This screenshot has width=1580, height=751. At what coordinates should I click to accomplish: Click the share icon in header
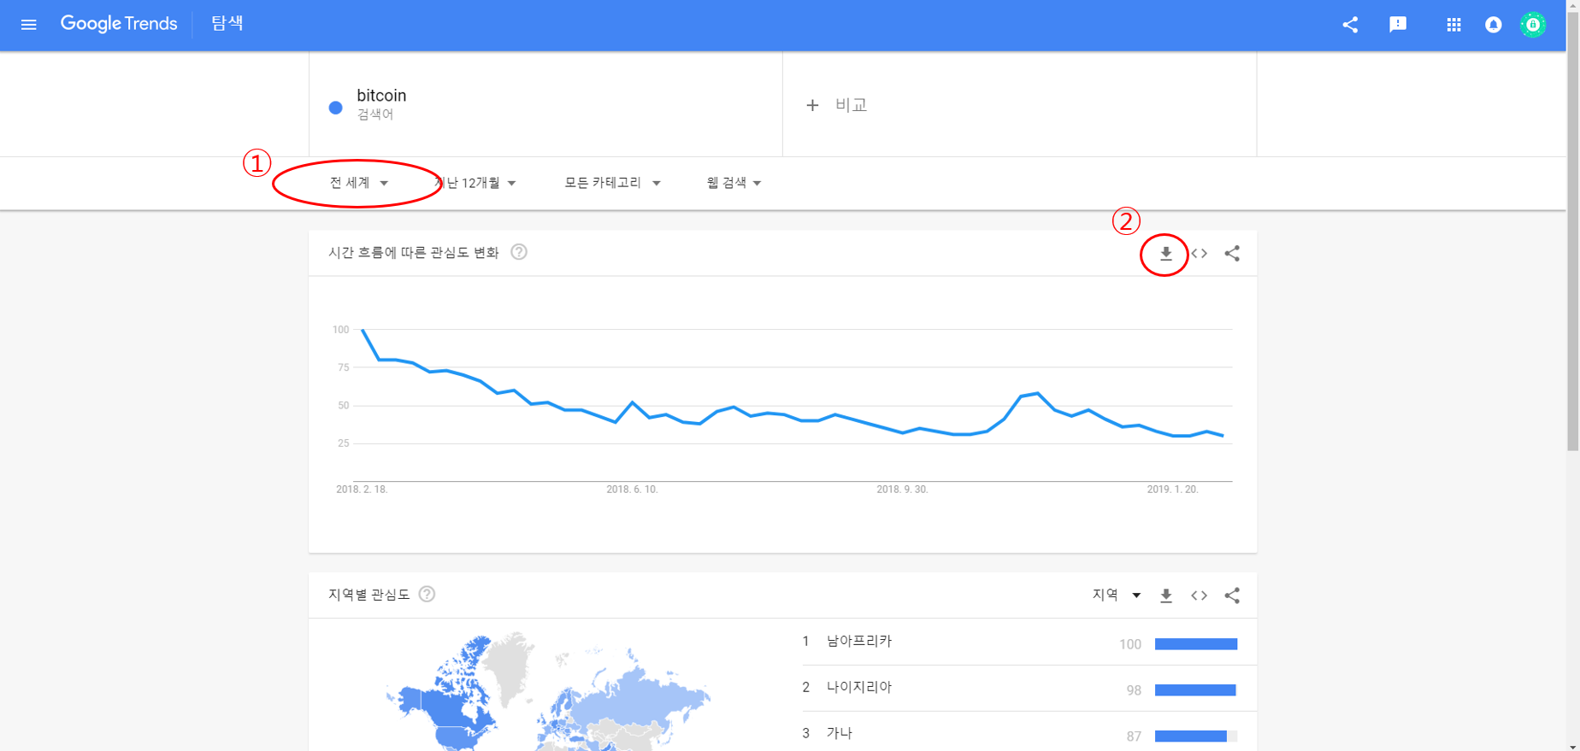click(1350, 25)
